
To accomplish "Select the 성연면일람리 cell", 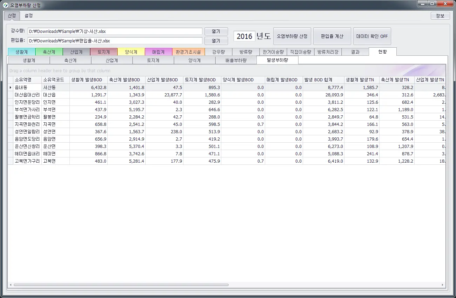I will 27,131.
